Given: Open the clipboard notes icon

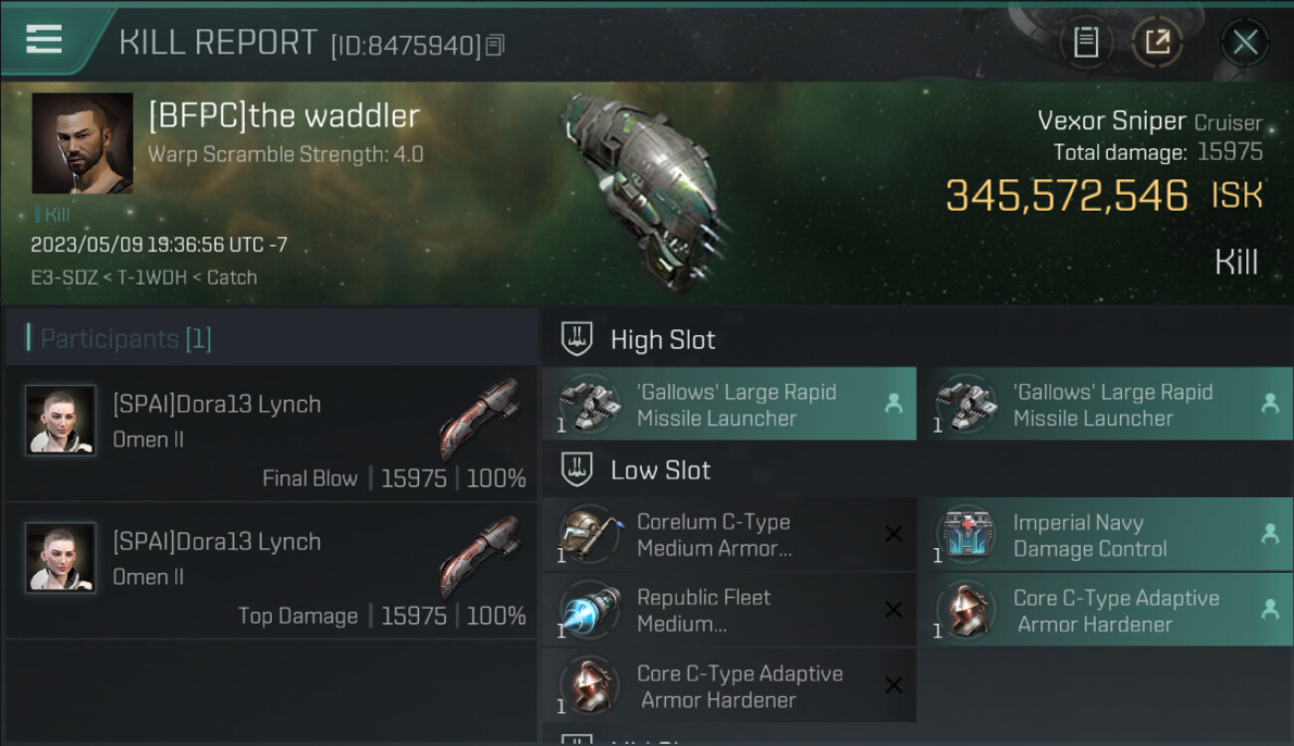Looking at the screenshot, I should pos(1086,42).
